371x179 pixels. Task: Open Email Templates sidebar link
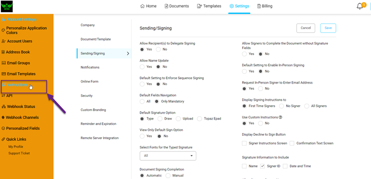[21, 74]
